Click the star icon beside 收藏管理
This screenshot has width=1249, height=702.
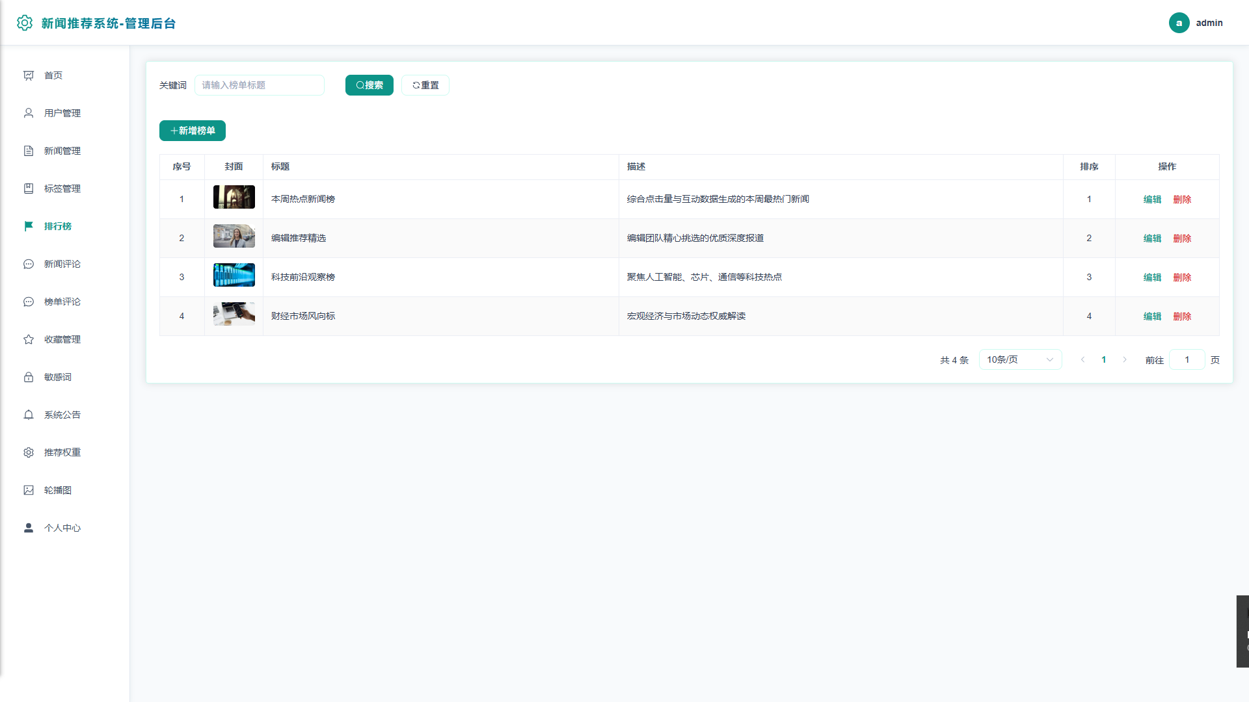(29, 339)
